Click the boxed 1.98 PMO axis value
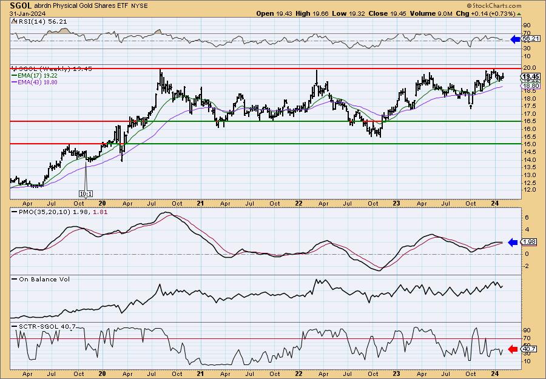This screenshot has height=379, width=546. 529,242
